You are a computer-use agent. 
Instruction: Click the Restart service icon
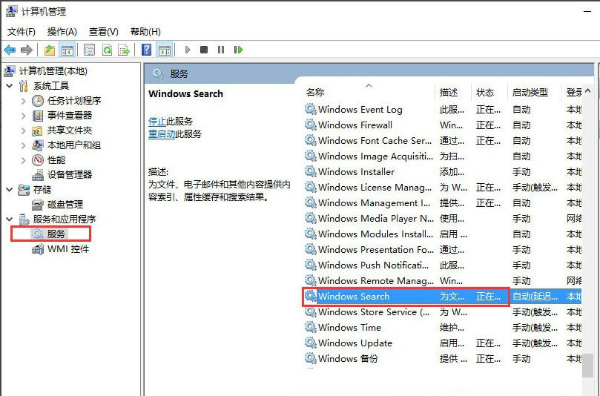[x=238, y=50]
